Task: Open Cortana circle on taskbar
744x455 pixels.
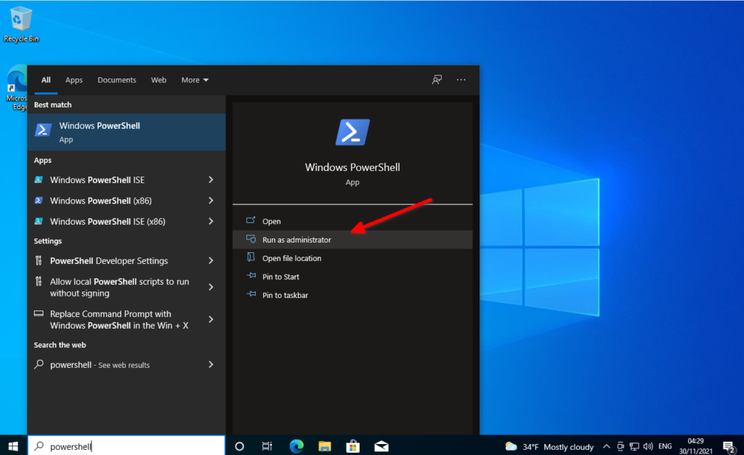Action: pyautogui.click(x=240, y=446)
